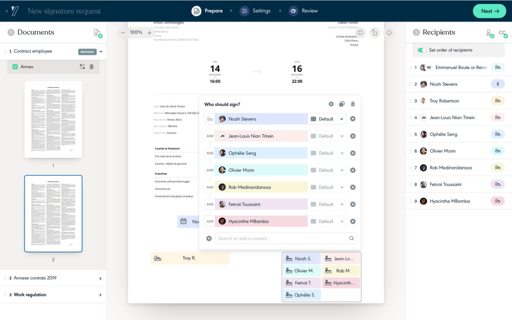Image resolution: width=512 pixels, height=320 pixels.
Task: Go to the Settings step
Action: [x=255, y=11]
